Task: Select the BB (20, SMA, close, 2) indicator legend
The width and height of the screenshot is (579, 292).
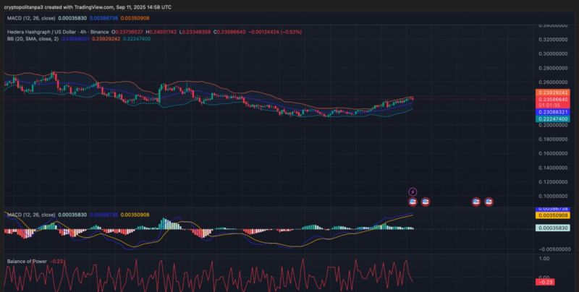Action: coord(33,39)
